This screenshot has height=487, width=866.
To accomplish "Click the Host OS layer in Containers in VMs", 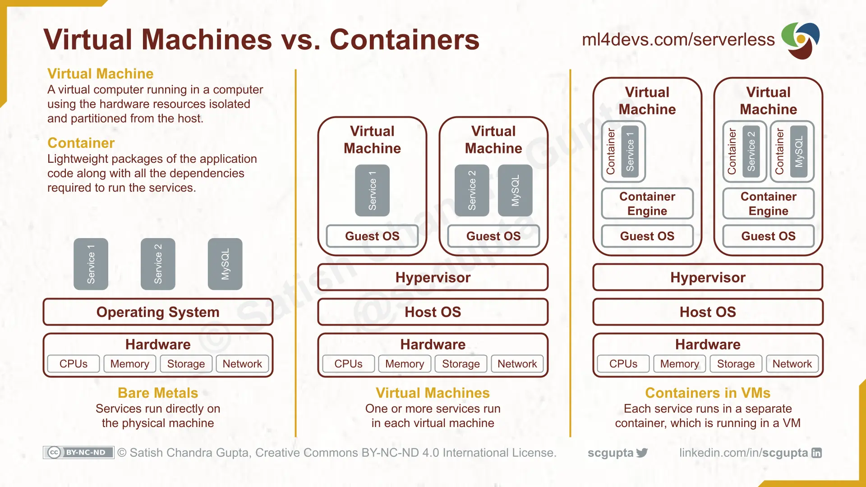I will (708, 311).
